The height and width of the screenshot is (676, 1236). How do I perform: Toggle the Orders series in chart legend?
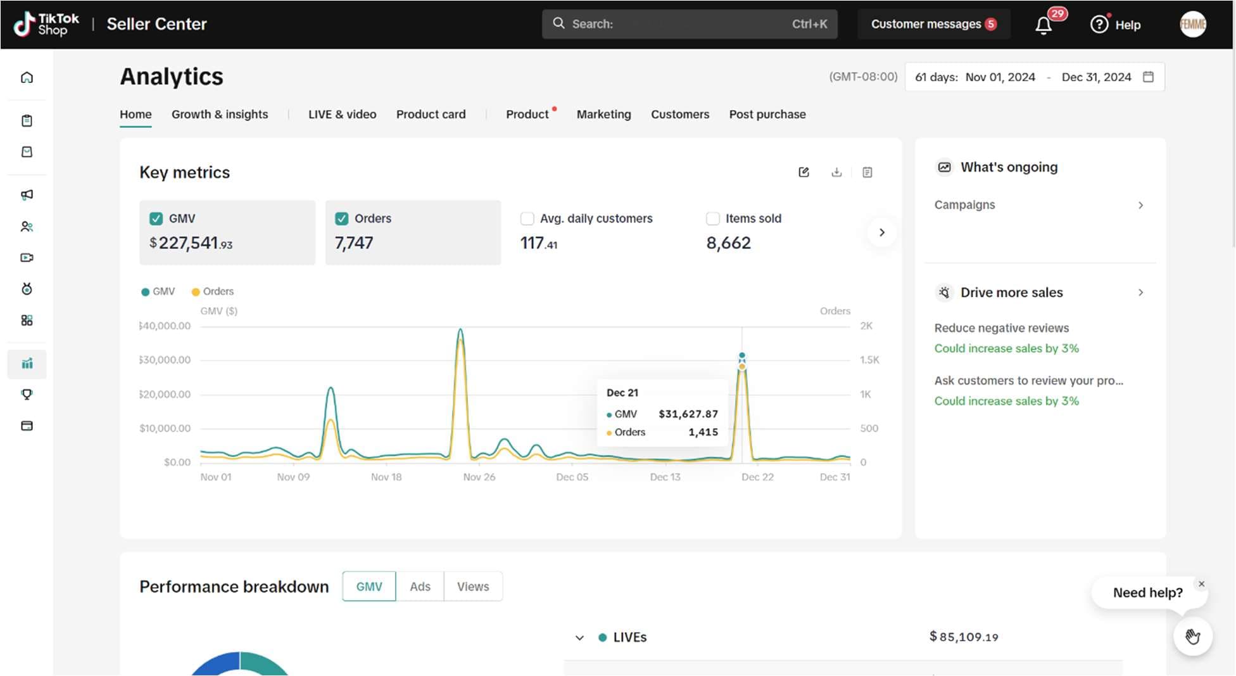tap(213, 291)
